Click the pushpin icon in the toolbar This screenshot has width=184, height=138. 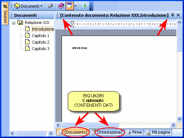tap(50, 6)
